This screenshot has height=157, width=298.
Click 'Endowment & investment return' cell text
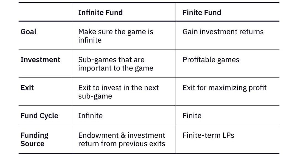click(121, 139)
